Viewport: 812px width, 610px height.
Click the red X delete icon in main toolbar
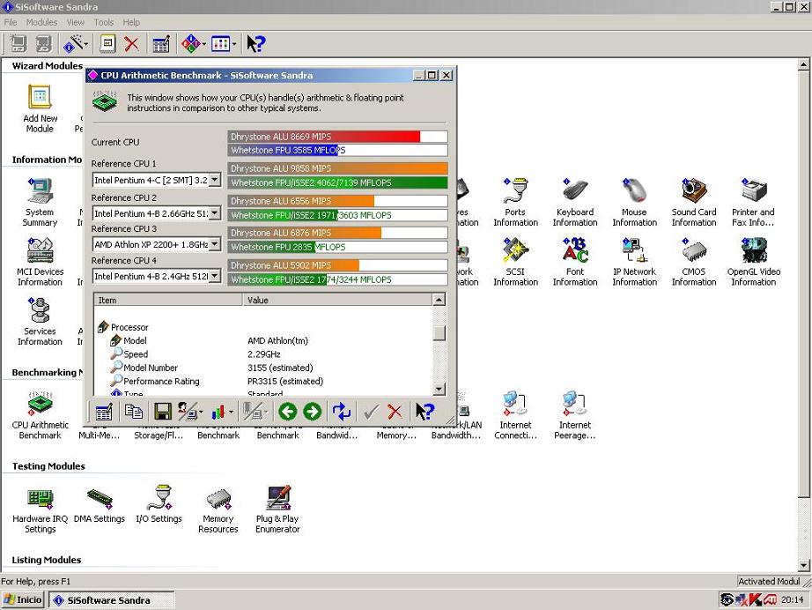(131, 44)
